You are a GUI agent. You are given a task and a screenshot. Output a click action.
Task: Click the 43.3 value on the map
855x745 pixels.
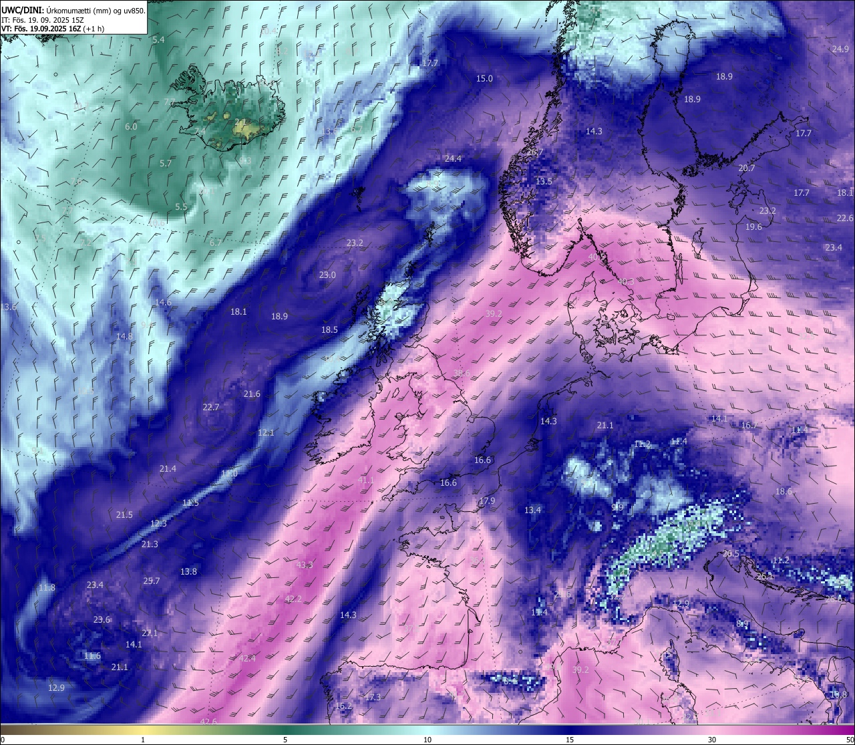tap(304, 565)
